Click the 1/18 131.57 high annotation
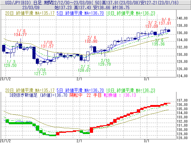191x145 pixels. [x=47, y=44]
